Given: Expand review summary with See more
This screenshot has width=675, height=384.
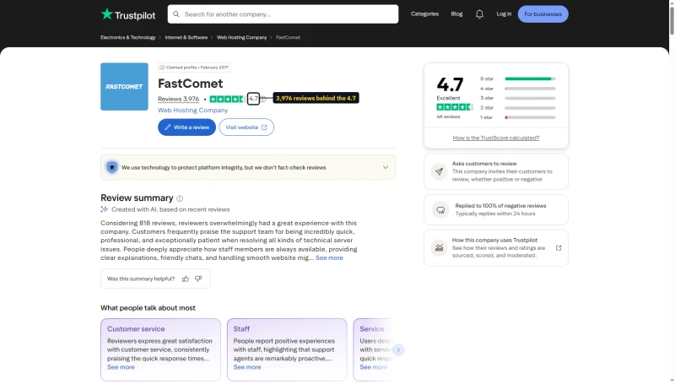Looking at the screenshot, I should click(329, 258).
